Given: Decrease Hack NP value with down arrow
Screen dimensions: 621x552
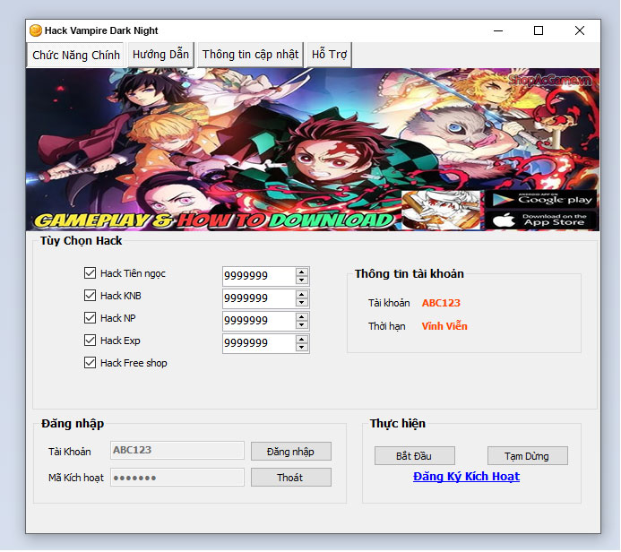Looking at the screenshot, I should [x=302, y=324].
